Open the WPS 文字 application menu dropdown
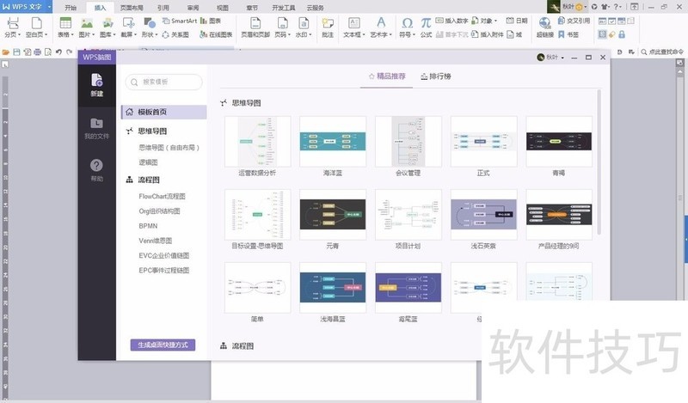Viewport: 688px width, 403px height. tap(49, 7)
